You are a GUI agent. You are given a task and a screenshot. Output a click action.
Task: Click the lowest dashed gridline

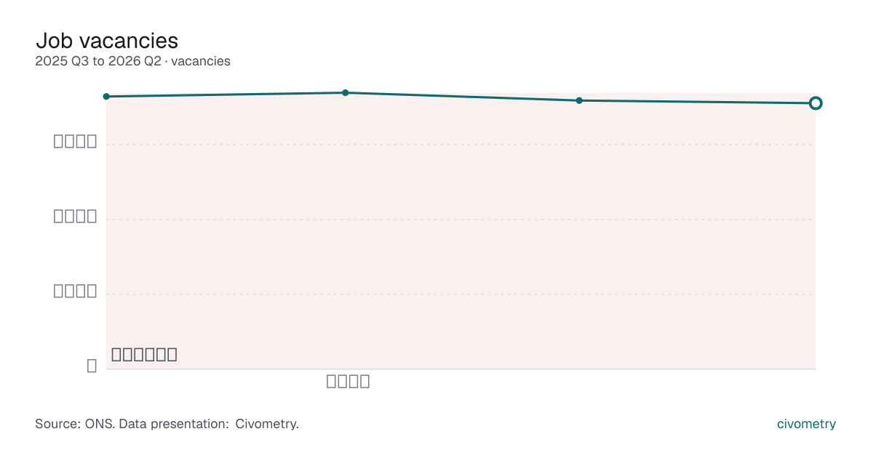coord(461,294)
